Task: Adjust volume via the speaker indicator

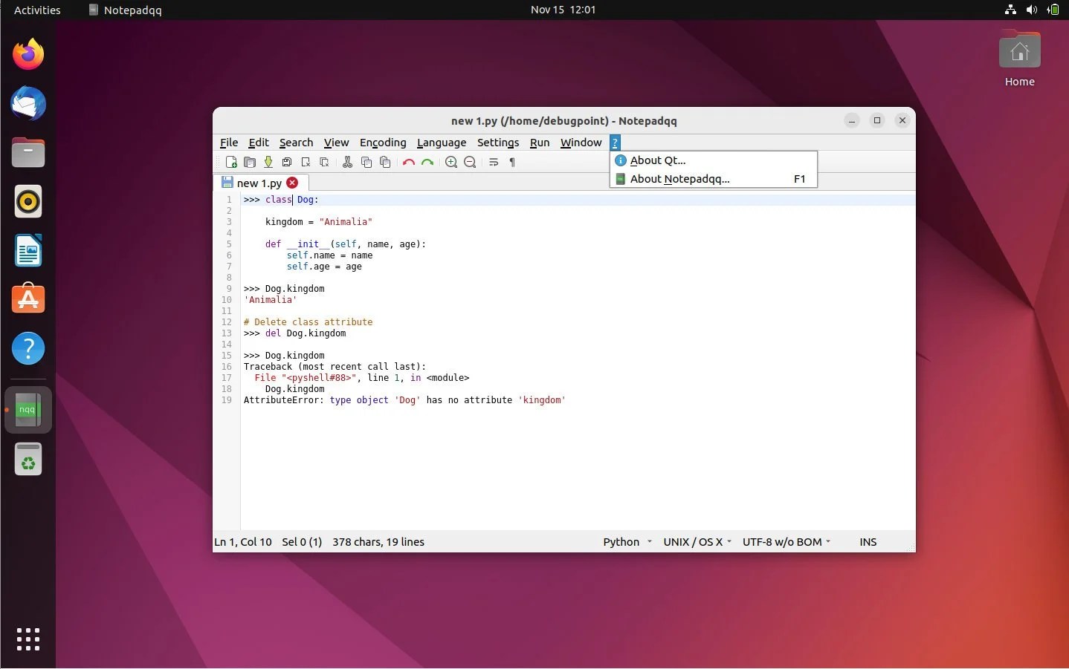Action: coord(1033,10)
